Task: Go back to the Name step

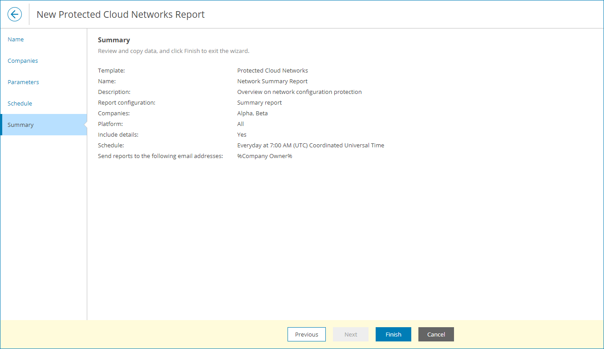Action: (16, 39)
